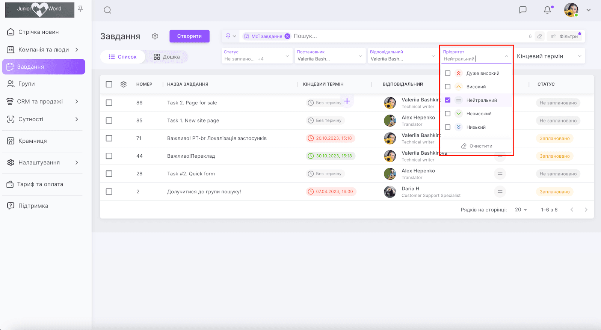Image resolution: width=601 pixels, height=330 pixels.
Task: Open settings gear next to Завдання title
Action: tap(155, 36)
